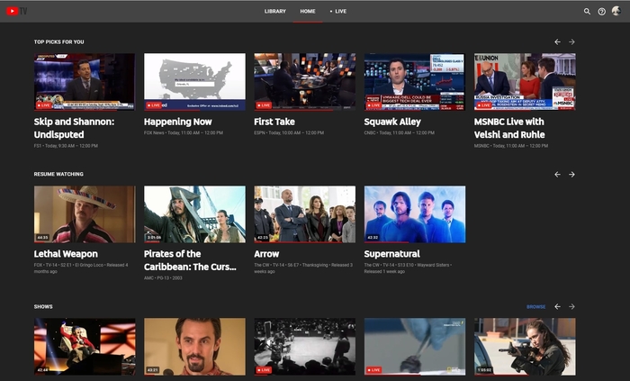Browse all shows via Browse link

coord(536,306)
